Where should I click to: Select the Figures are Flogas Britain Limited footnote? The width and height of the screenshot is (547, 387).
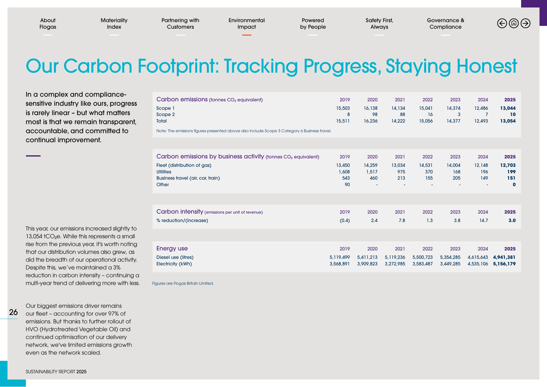183,283
